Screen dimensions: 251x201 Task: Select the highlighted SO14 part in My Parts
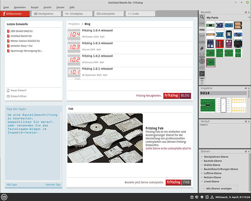coord(211,62)
